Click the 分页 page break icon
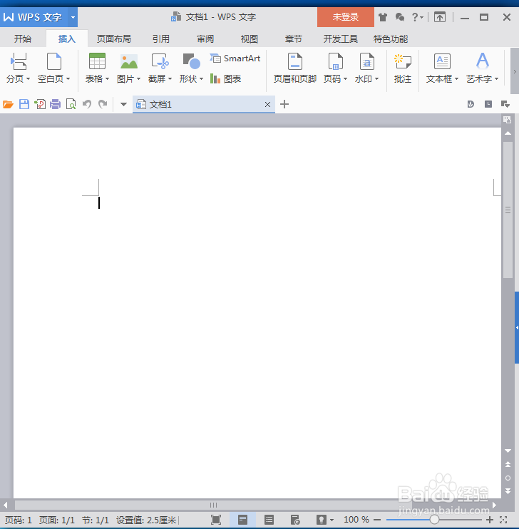Screen dimensions: 519x529 (19, 61)
